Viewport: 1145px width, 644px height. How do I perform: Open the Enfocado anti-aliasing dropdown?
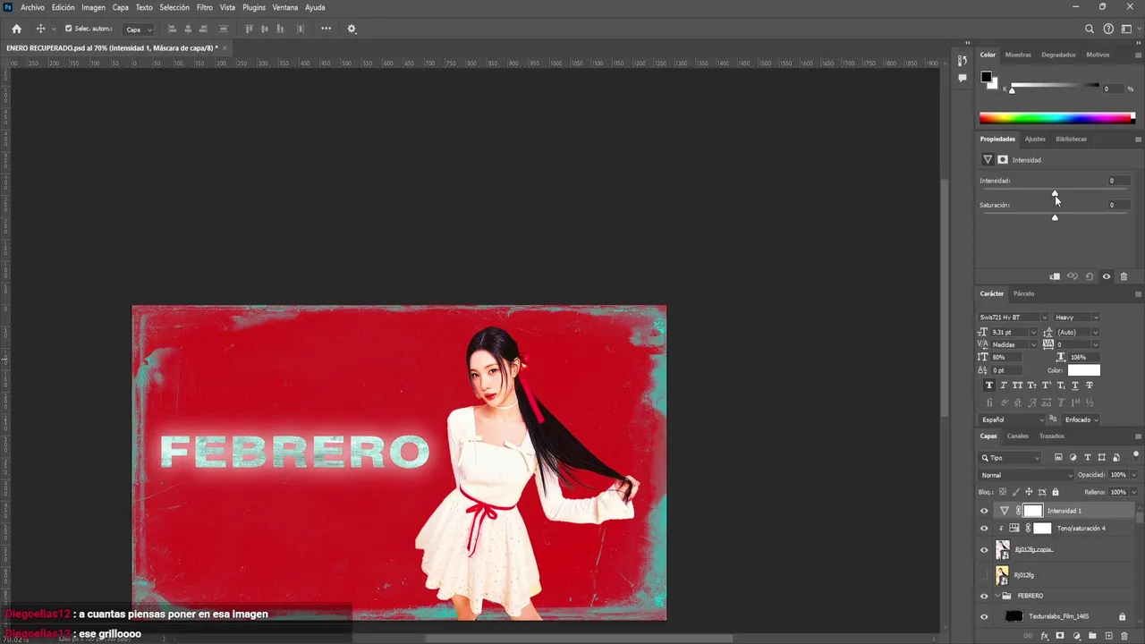1081,419
